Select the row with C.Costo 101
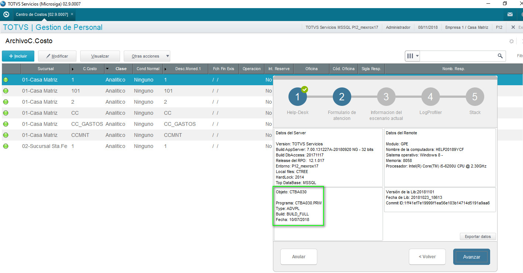The image size is (523, 273). [137, 91]
